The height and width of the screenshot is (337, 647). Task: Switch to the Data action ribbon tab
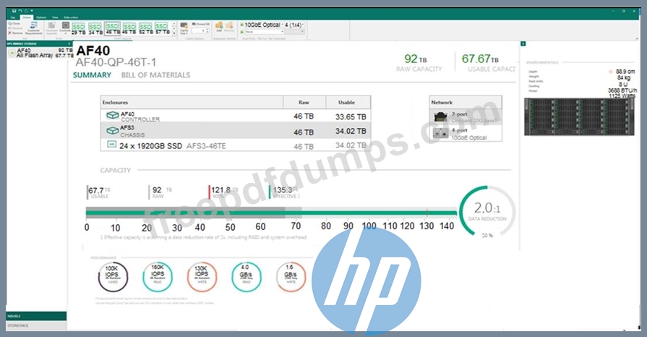pyautogui.click(x=71, y=17)
